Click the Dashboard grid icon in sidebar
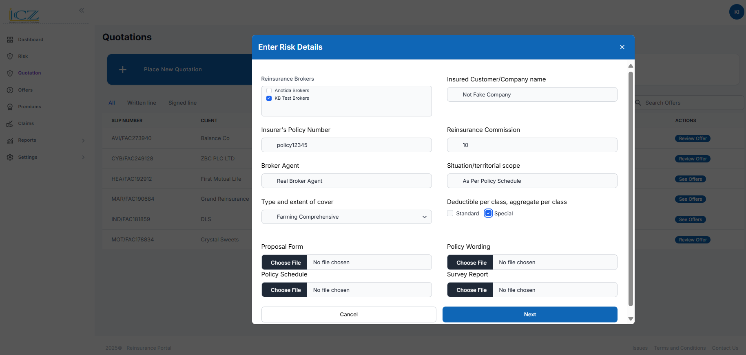Viewport: 746px width, 355px height. click(x=10, y=39)
